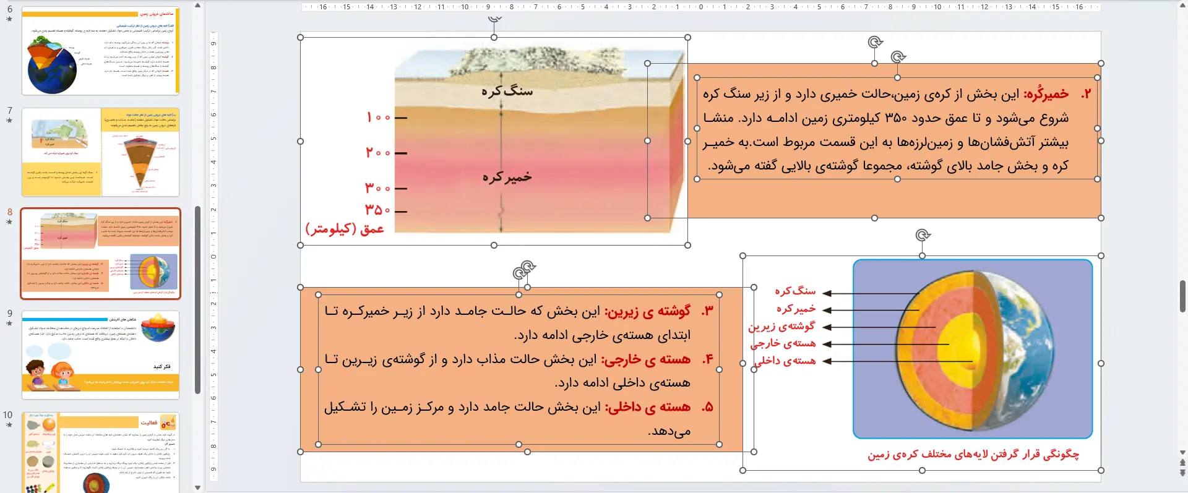This screenshot has width=1188, height=493.
Task: Select the slide 10 thumbnail
Action: click(x=100, y=452)
